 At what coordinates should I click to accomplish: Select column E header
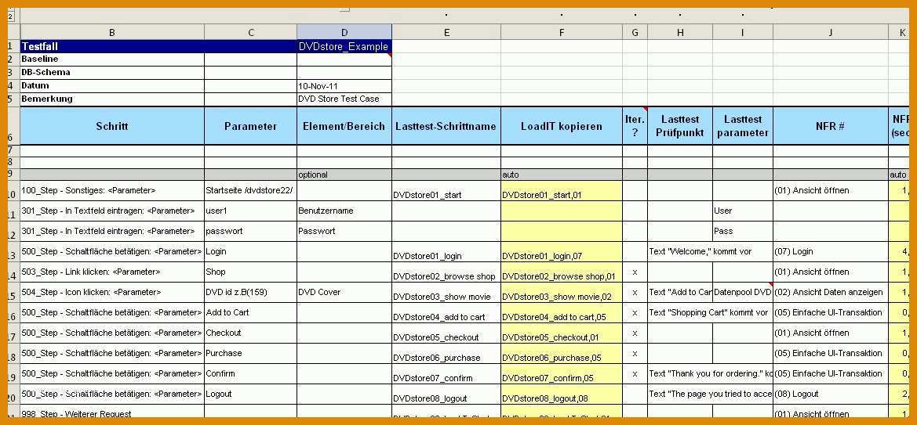pos(446,33)
